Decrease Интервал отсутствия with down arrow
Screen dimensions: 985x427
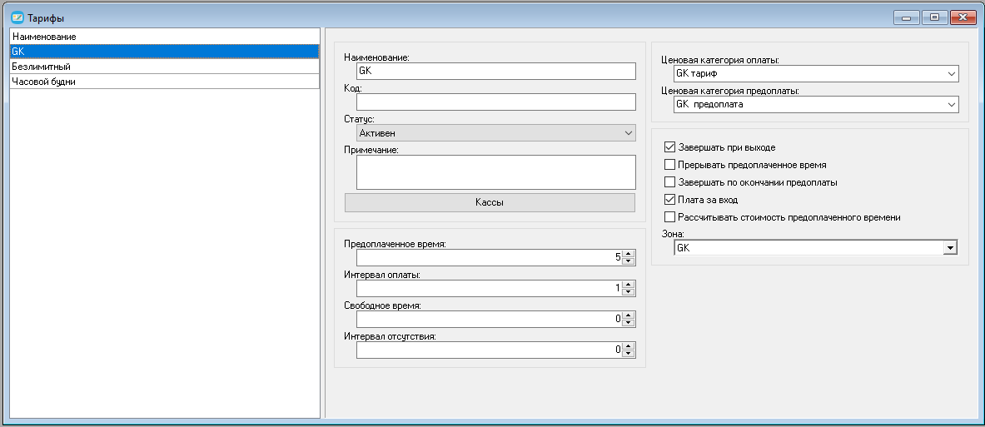[x=628, y=354]
